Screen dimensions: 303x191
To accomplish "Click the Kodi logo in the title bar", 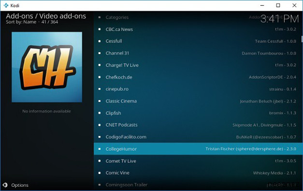I will (6, 5).
